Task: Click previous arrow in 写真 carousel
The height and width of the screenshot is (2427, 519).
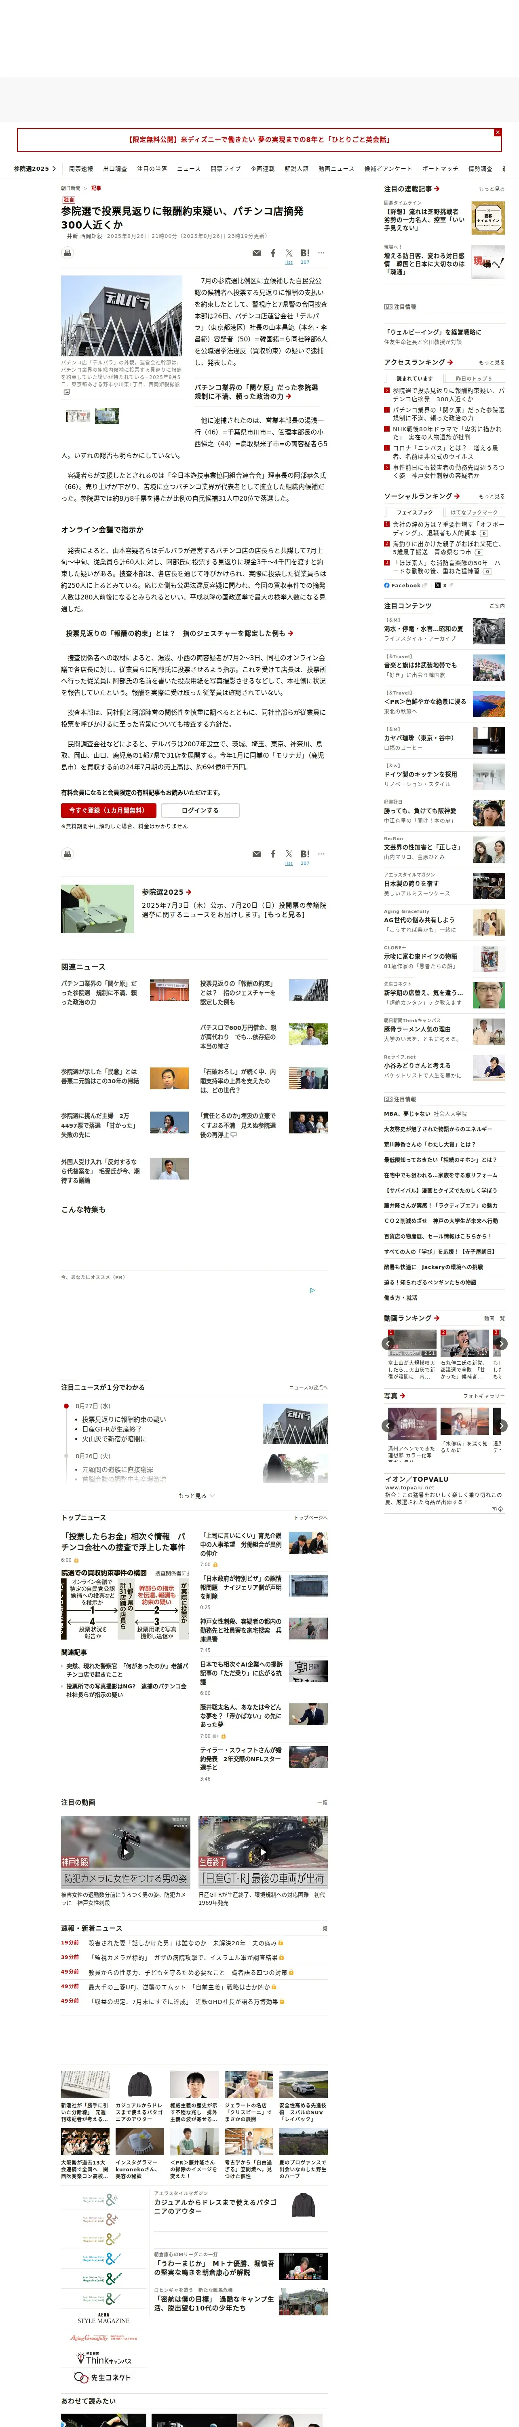Action: 388,1425
